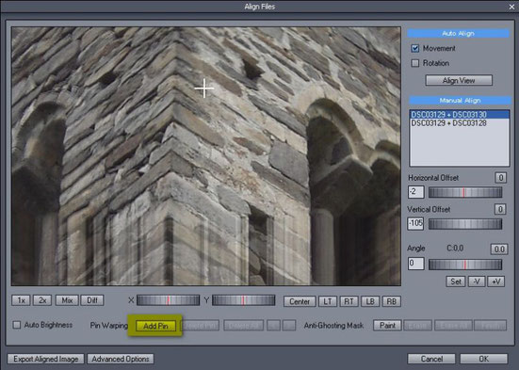Adjust the Y position slider
The width and height of the screenshot is (519, 370).
tap(244, 300)
